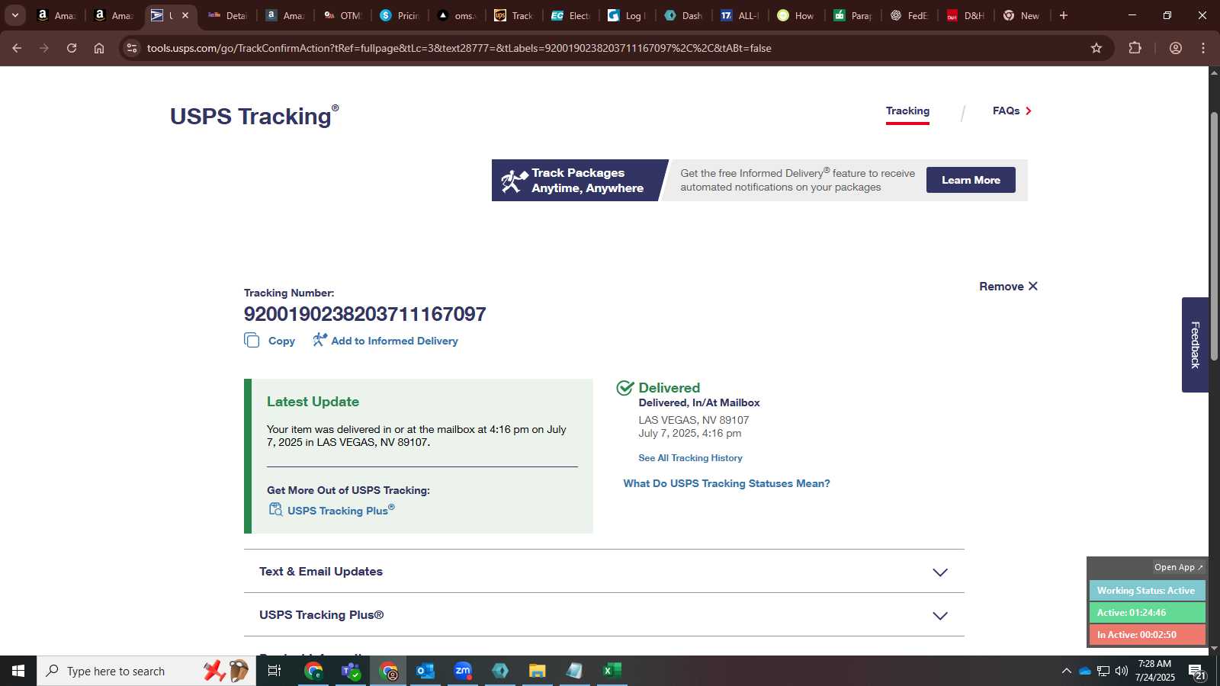Switch to the Electr browser tab
Viewport: 1220px width, 686px height.
(x=571, y=15)
